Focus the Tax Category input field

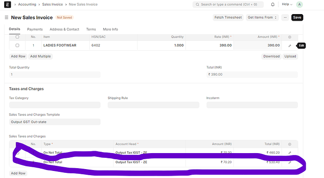coord(55,105)
